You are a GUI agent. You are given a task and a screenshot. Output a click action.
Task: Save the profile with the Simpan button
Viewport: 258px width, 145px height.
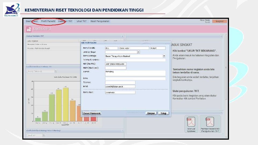point(151,113)
